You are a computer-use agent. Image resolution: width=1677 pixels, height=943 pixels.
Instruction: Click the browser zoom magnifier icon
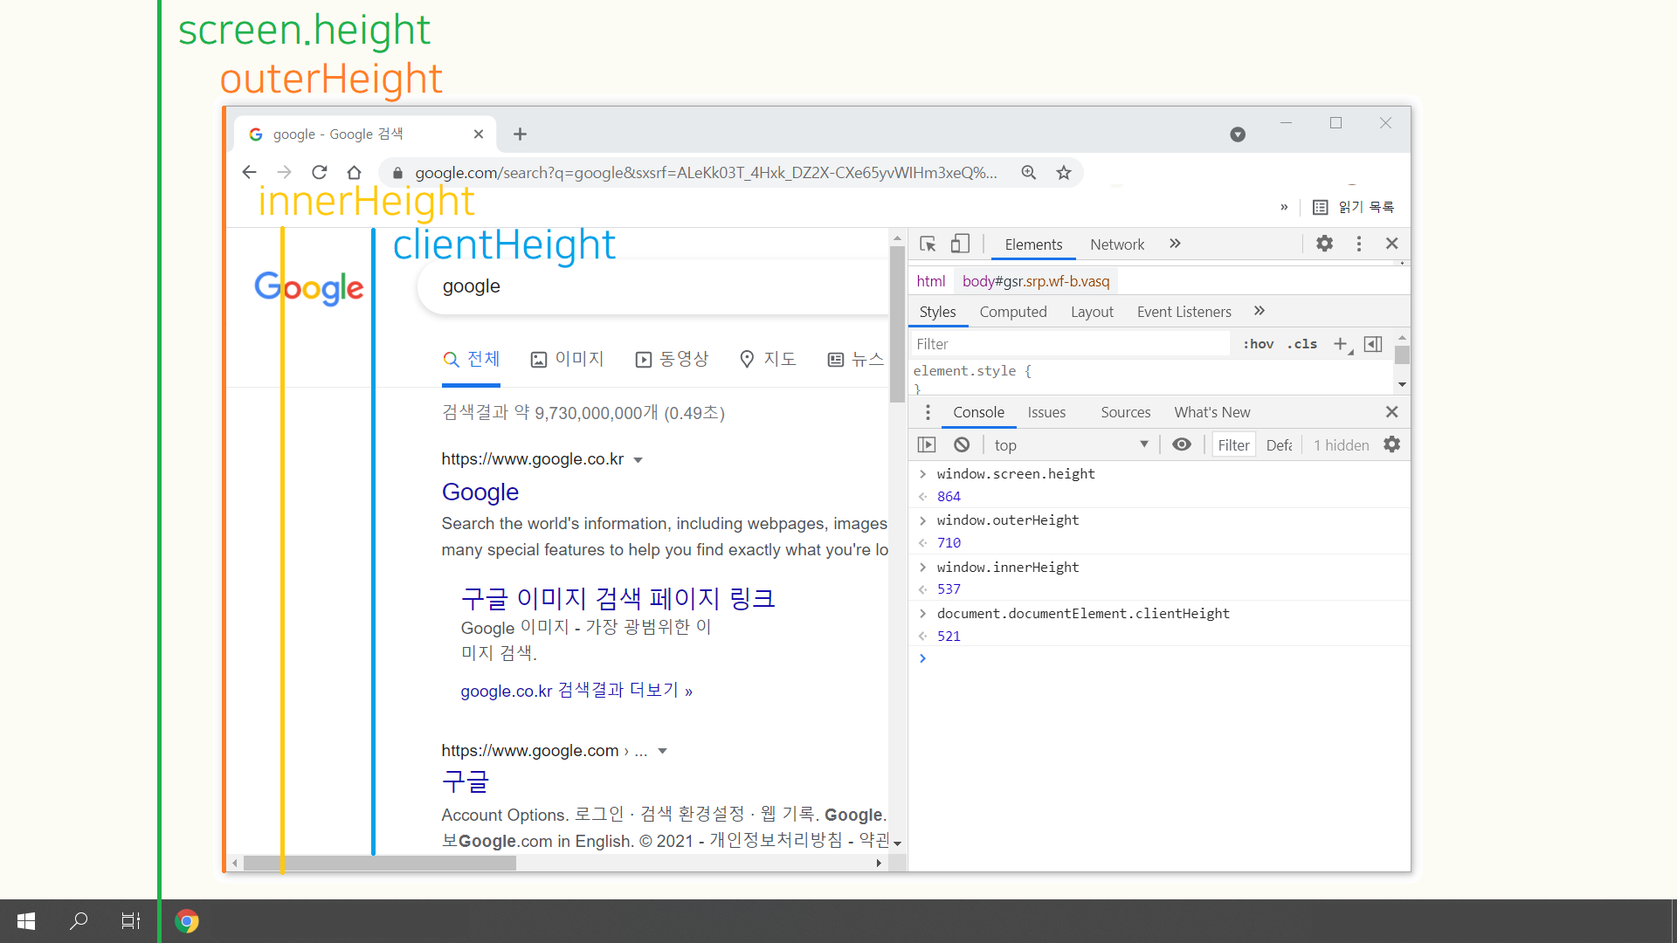pyautogui.click(x=1029, y=173)
